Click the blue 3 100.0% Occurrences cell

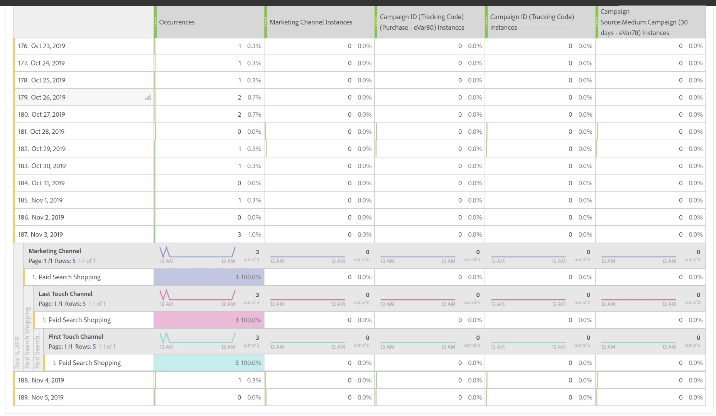pyautogui.click(x=209, y=277)
